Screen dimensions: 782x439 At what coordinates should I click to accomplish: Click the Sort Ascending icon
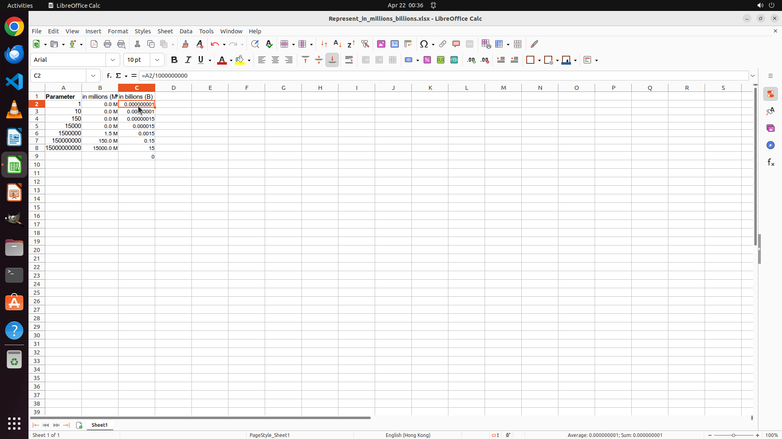click(337, 44)
